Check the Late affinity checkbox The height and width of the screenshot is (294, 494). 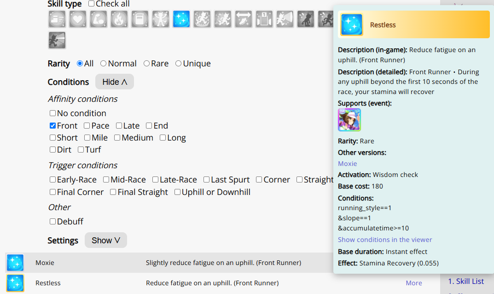tap(119, 125)
